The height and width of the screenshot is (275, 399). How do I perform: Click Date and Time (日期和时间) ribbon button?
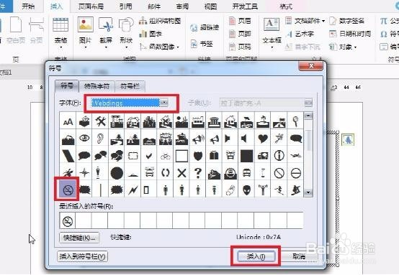(350, 34)
